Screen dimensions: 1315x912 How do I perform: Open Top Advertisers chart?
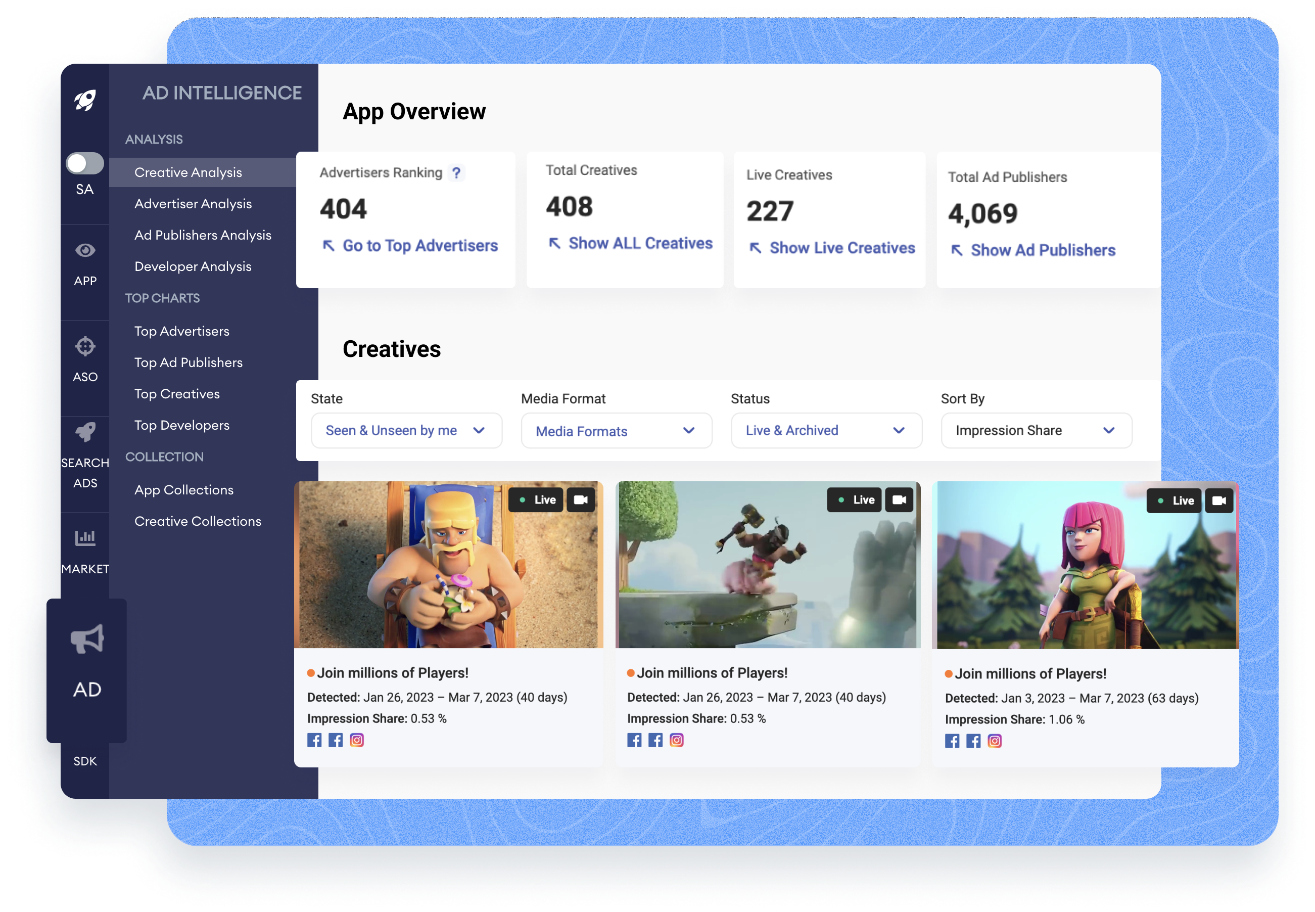[x=181, y=332]
